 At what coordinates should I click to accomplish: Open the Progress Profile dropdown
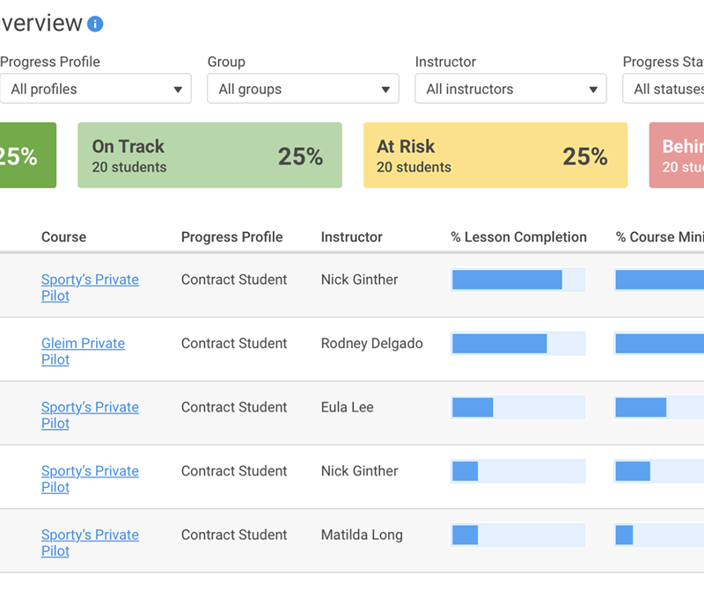96,89
